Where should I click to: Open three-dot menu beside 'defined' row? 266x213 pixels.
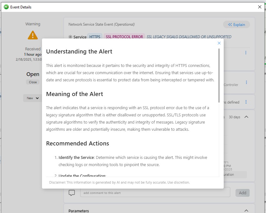[246, 102]
